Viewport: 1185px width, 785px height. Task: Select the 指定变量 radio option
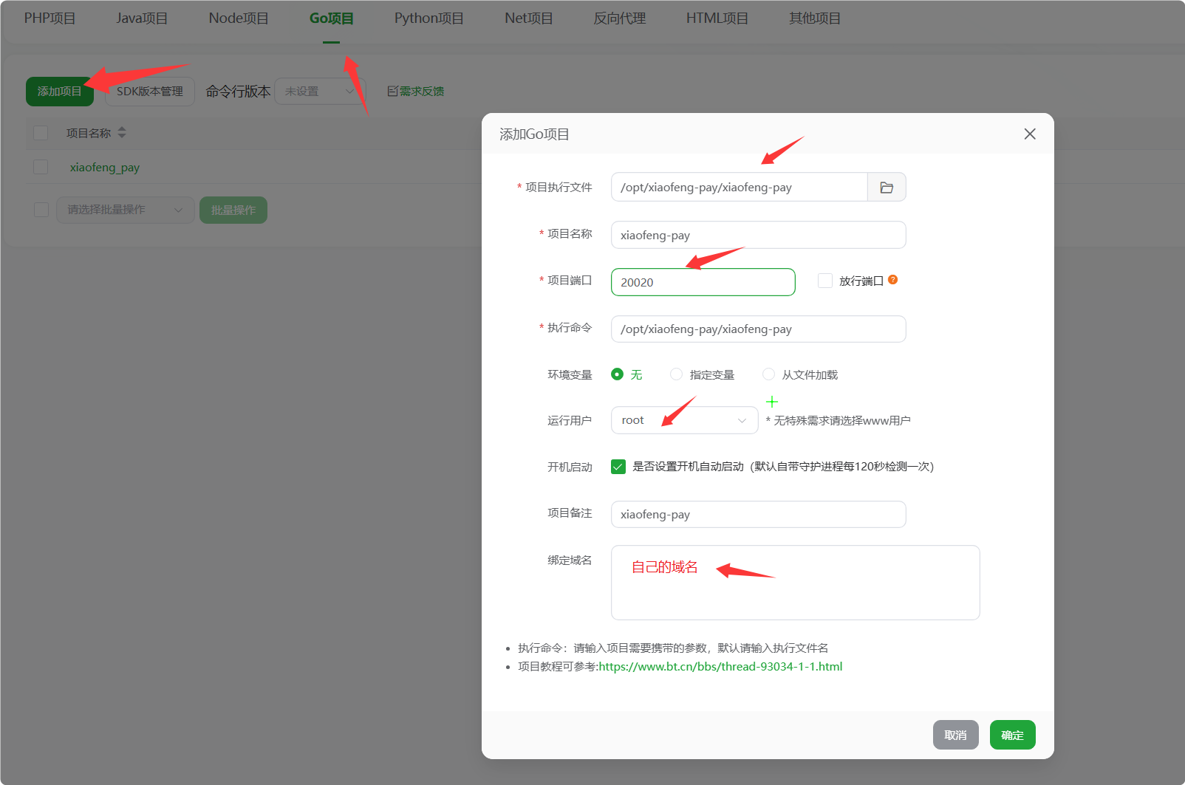[676, 374]
